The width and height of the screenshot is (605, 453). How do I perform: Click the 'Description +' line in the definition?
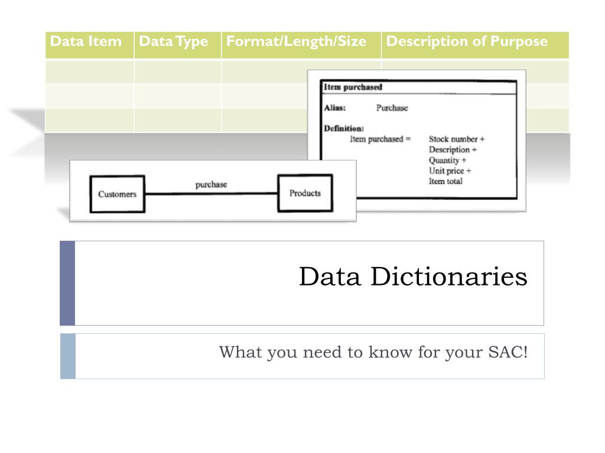tap(453, 149)
